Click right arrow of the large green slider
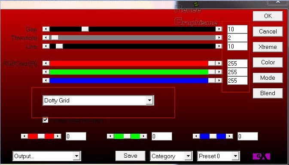This screenshot has width=289, height=165. tap(219, 72)
